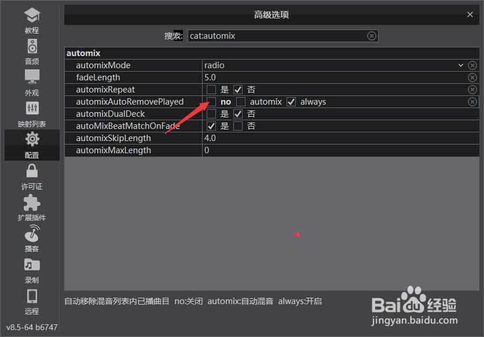Open the 映射列表 mapping mixer icon

(x=32, y=108)
